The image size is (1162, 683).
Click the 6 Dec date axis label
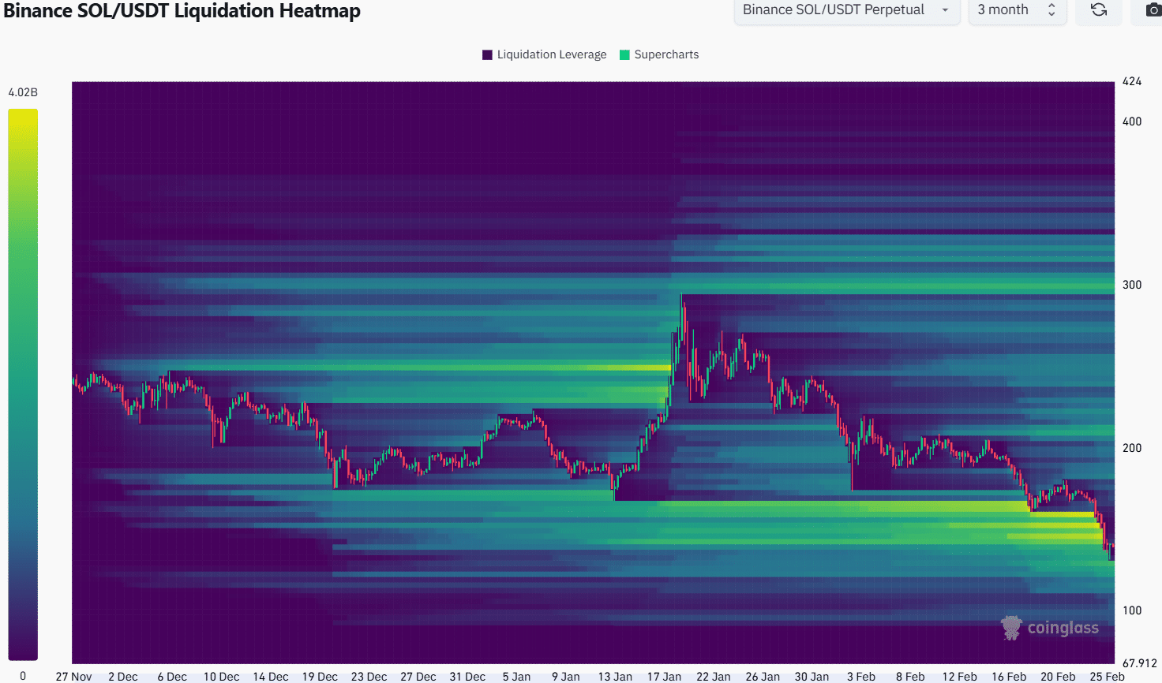pyautogui.click(x=172, y=677)
